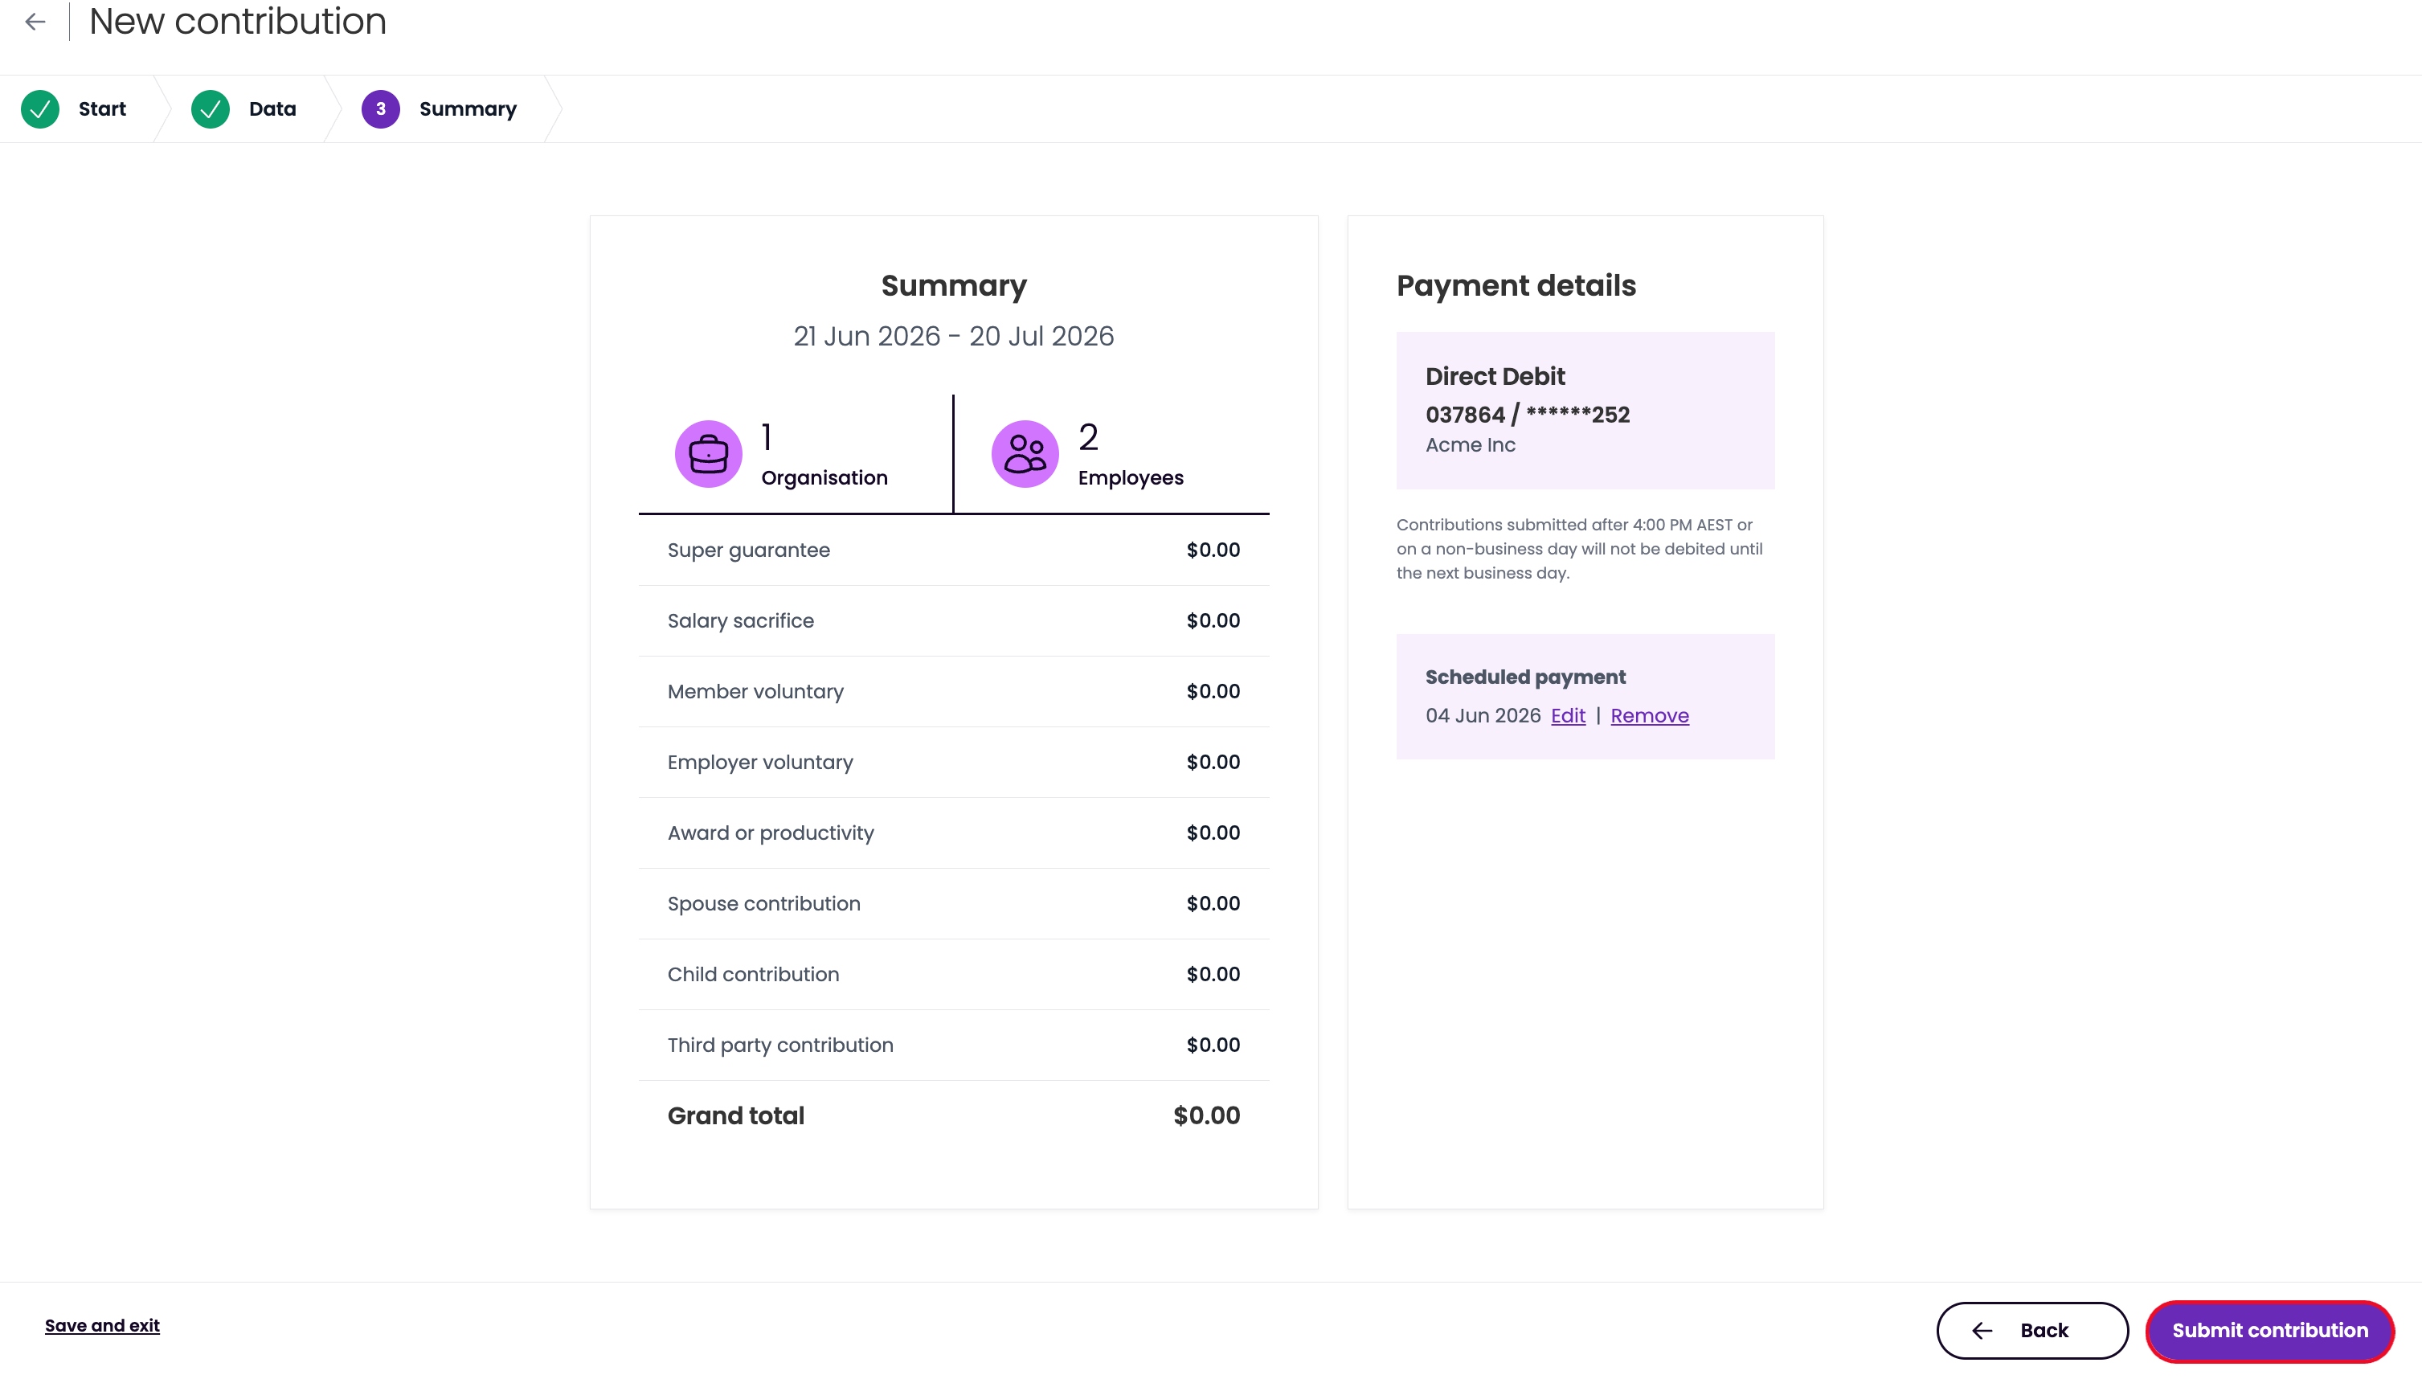The height and width of the screenshot is (1379, 2422).
Task: Edit the scheduled payment date
Action: click(1568, 716)
